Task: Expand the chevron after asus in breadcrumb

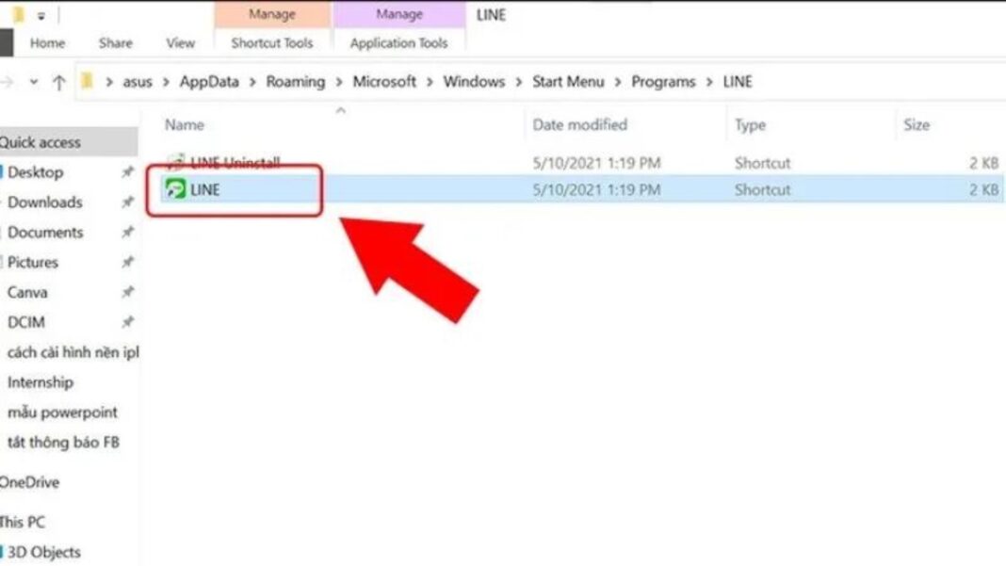Action: point(166,82)
